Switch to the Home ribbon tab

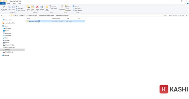[8, 4]
